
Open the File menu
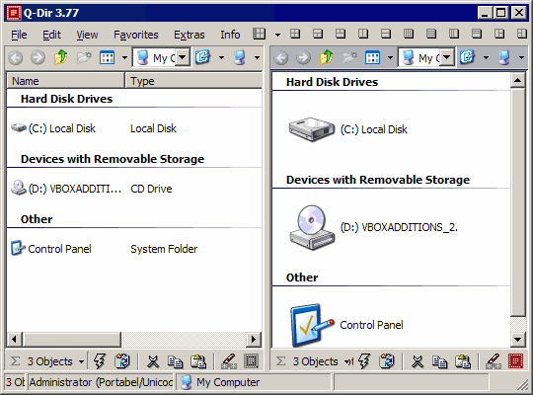pos(19,35)
